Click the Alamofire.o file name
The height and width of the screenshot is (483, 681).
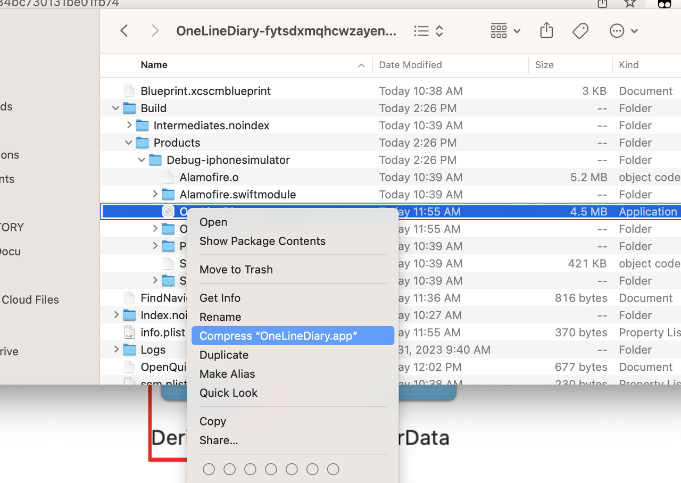209,177
